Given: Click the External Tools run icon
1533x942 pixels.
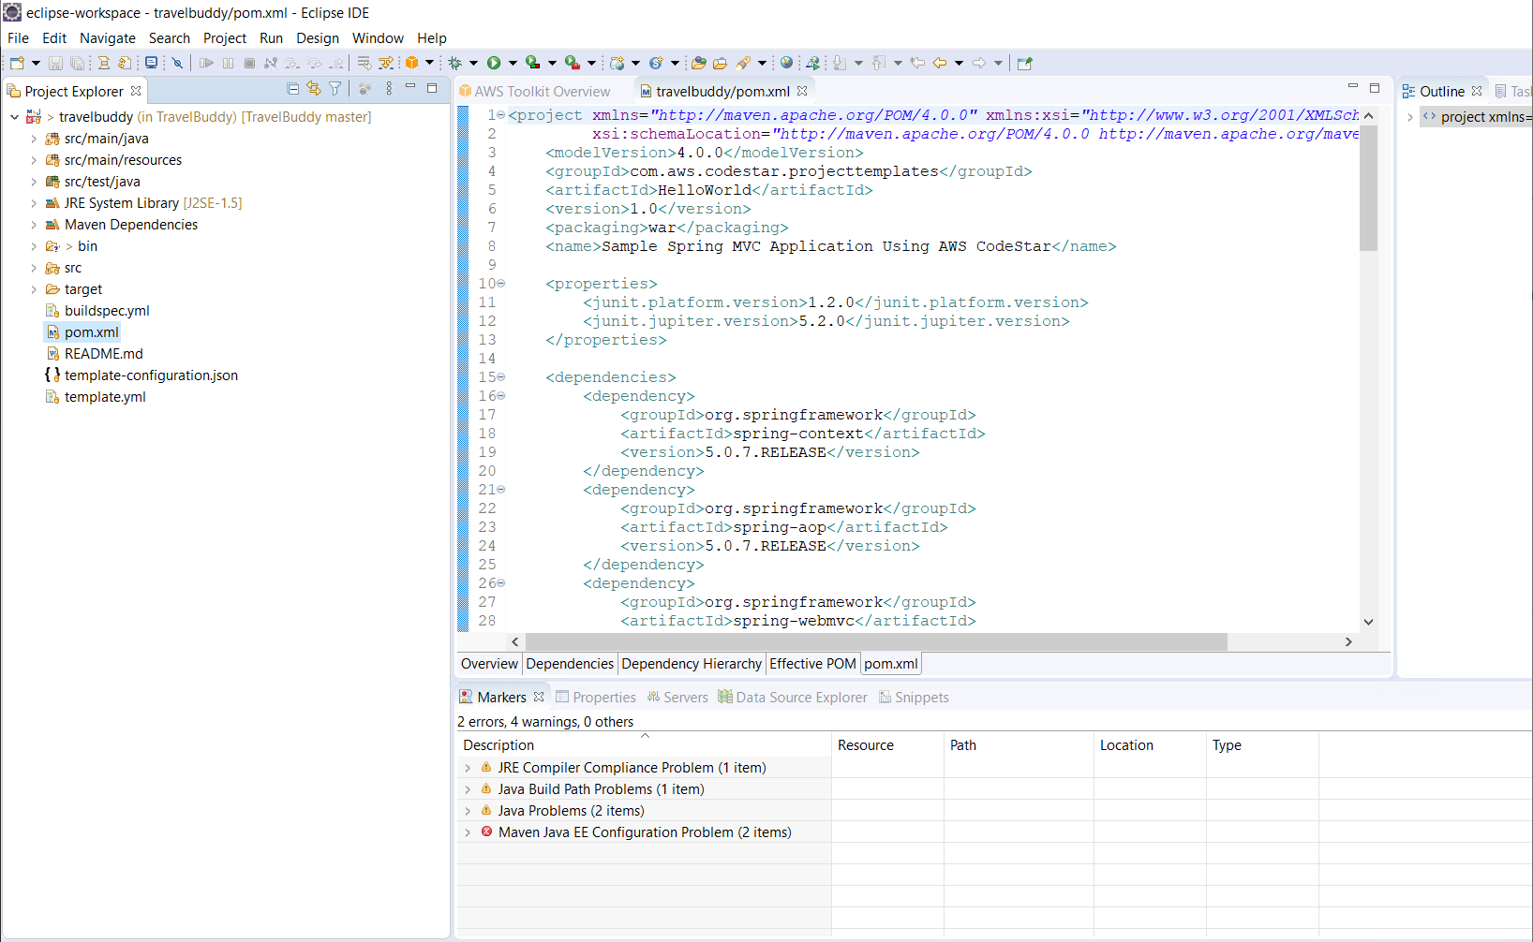Looking at the screenshot, I should click(572, 63).
